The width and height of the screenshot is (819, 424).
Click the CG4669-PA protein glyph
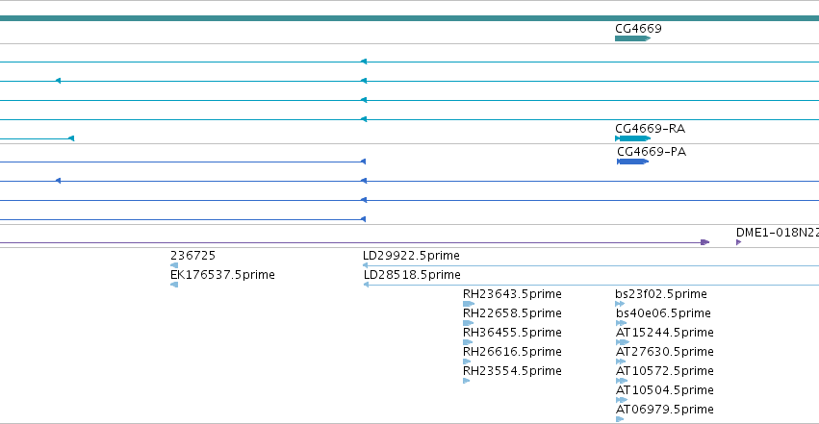632,162
